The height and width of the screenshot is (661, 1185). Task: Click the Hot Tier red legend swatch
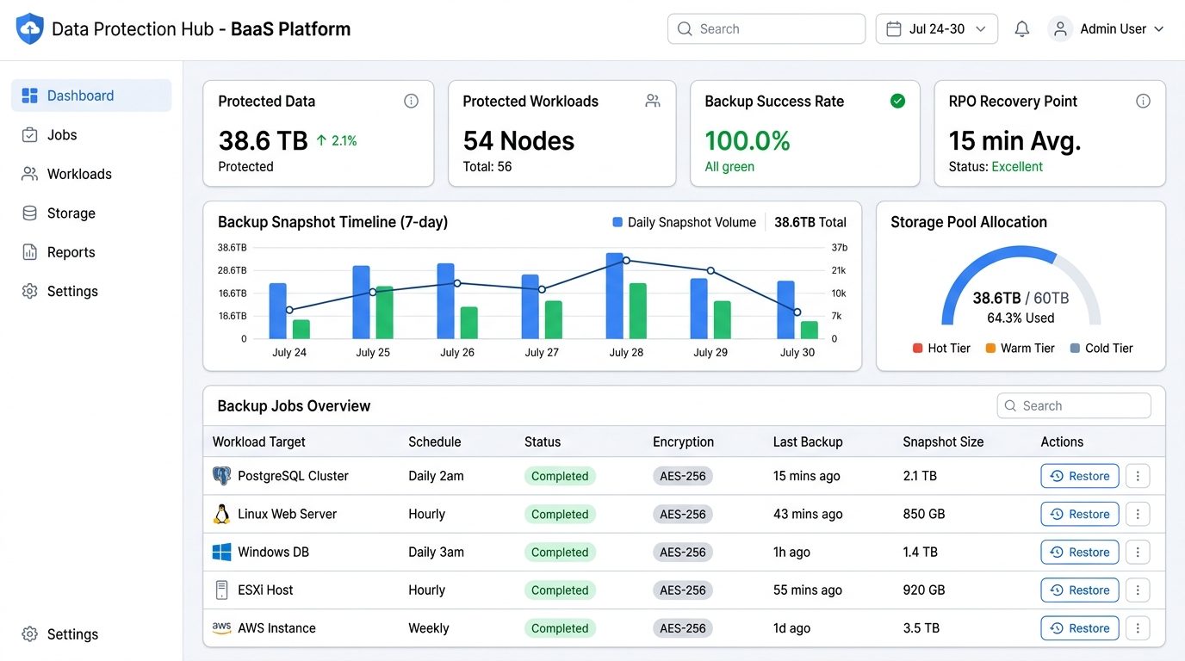coord(918,349)
